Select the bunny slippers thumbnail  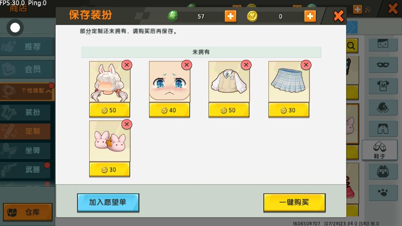click(110, 141)
